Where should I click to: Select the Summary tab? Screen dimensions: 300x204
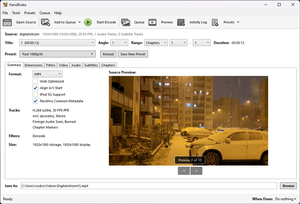pyautogui.click(x=14, y=65)
